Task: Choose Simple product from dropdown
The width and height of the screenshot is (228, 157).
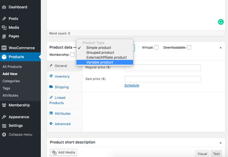Action: click(105, 48)
